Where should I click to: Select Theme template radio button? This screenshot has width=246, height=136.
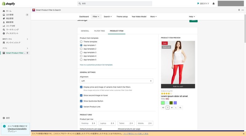click(81, 42)
